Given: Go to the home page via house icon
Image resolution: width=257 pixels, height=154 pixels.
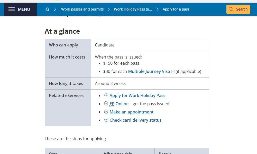Looking at the screenshot, I should click(47, 9).
